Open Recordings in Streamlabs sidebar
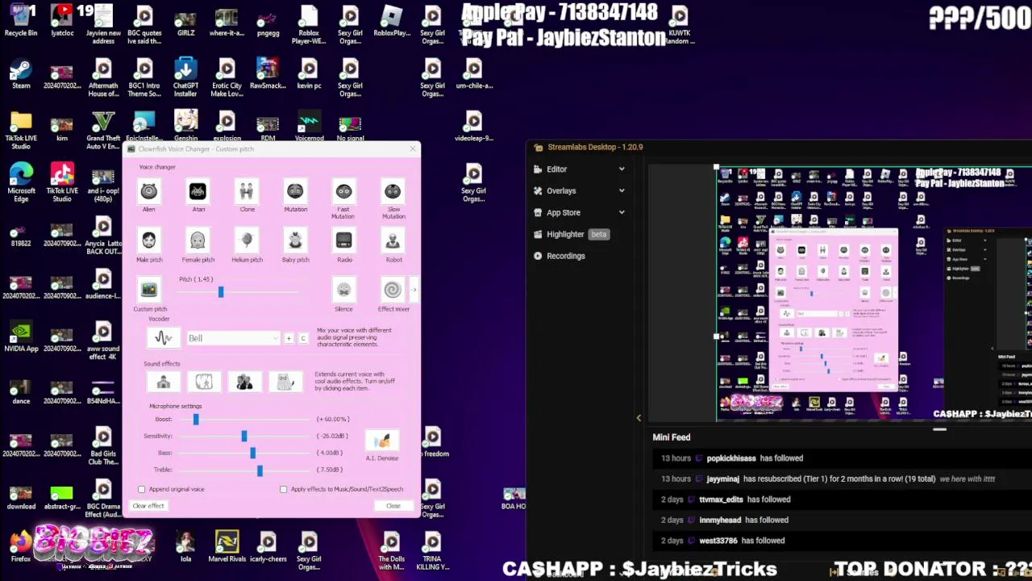 565,256
